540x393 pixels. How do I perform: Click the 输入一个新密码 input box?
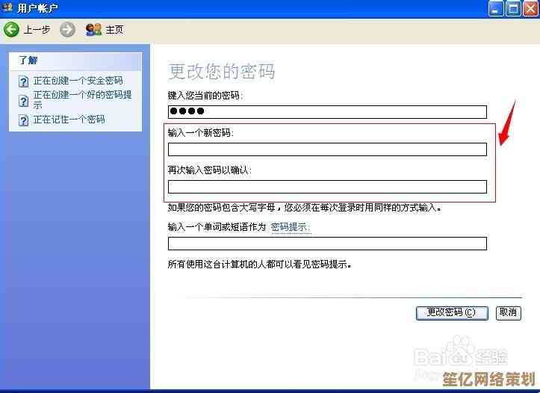(327, 149)
